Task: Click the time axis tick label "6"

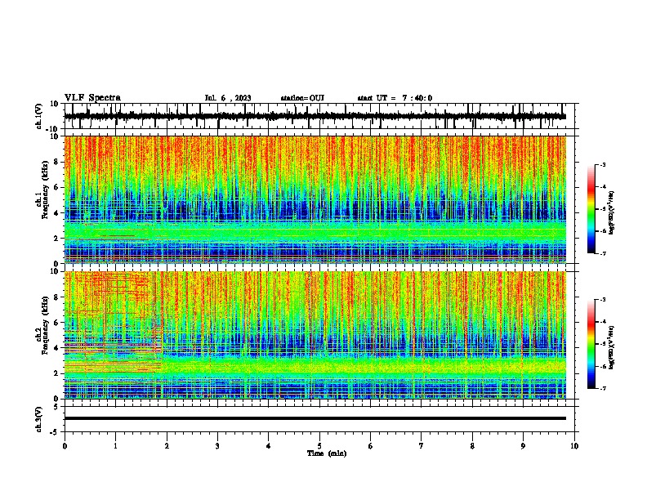Action: 371,446
